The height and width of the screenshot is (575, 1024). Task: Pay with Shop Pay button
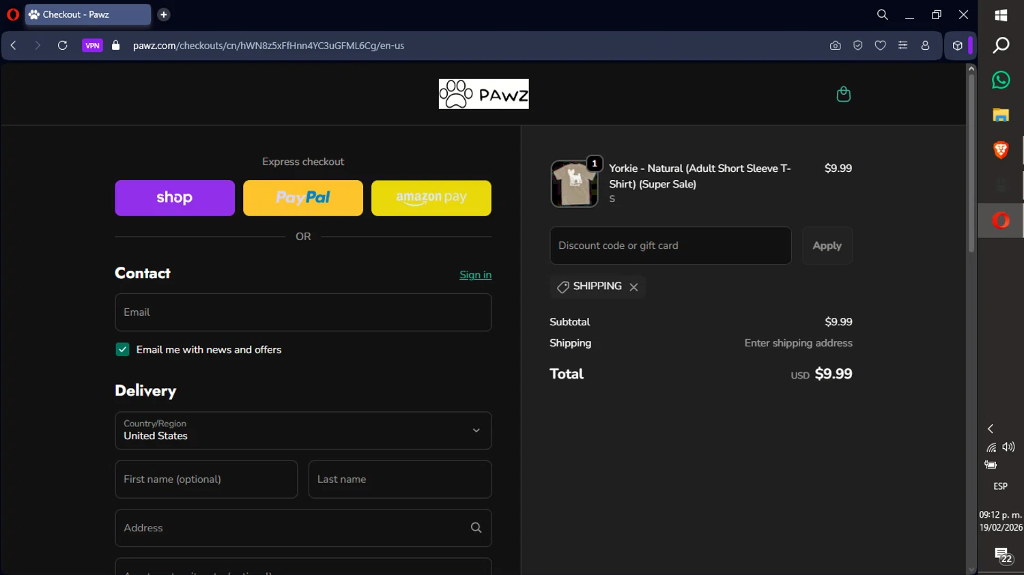pyautogui.click(x=175, y=198)
